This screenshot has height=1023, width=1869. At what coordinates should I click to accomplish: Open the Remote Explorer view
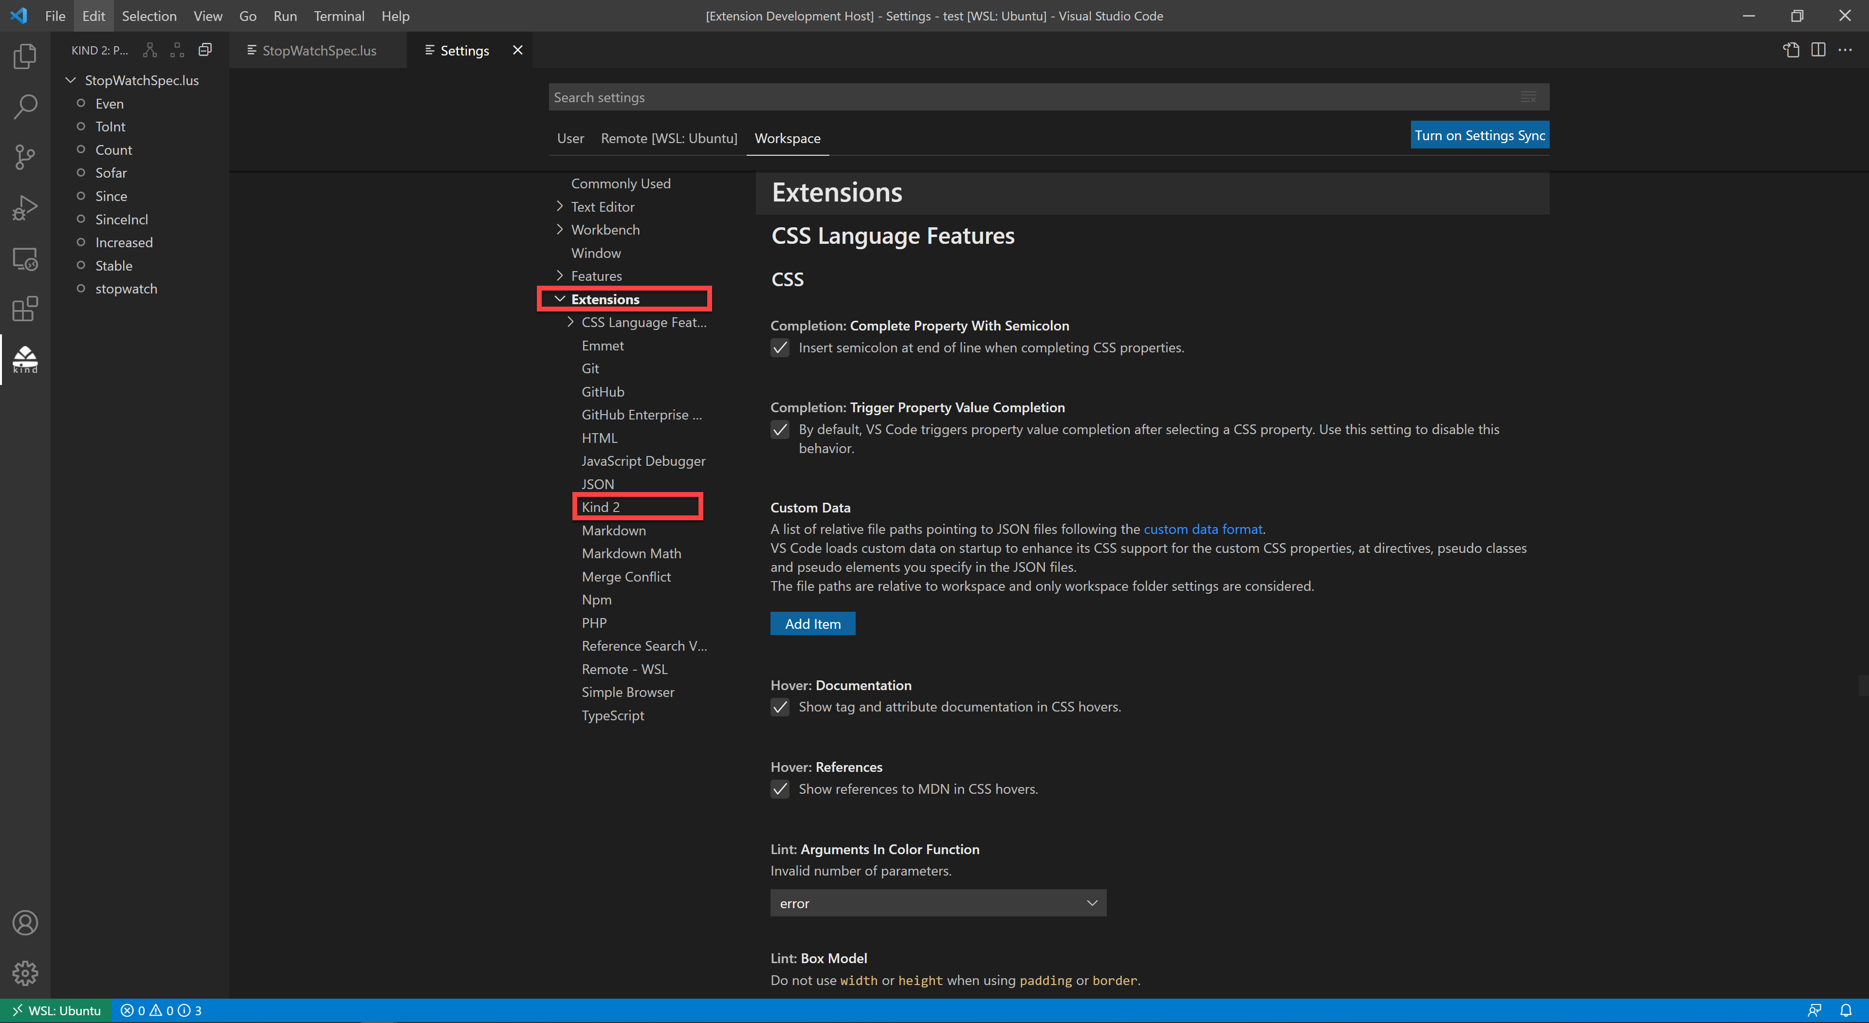tap(25, 259)
